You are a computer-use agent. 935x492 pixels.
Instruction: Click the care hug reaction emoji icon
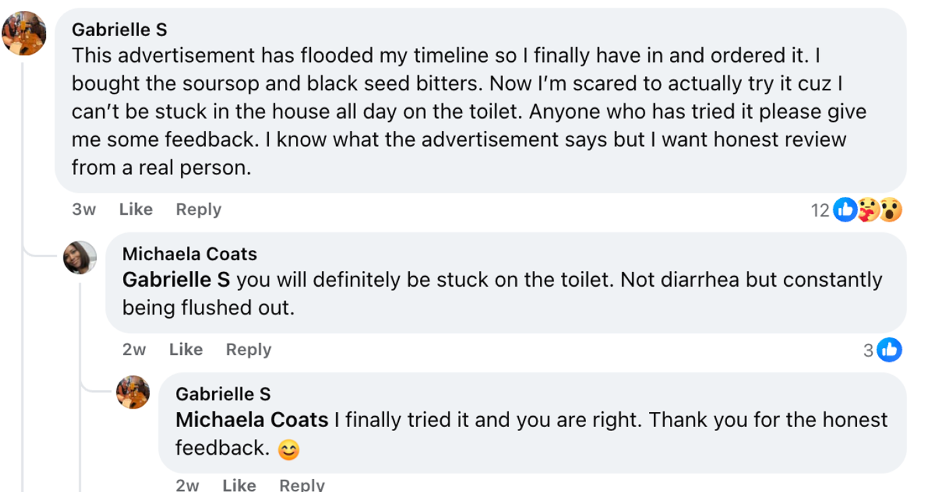(868, 210)
